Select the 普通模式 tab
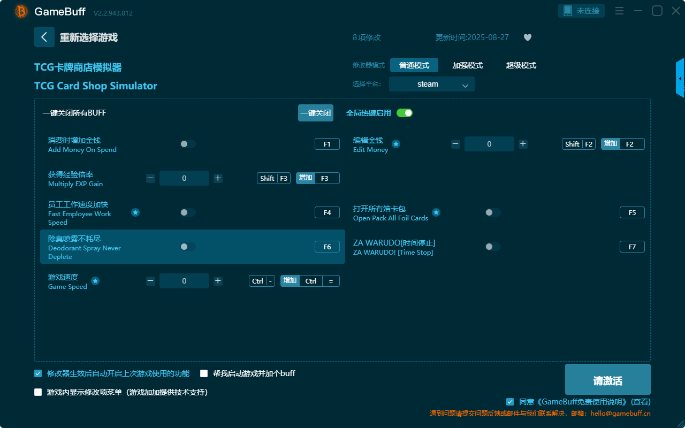The width and height of the screenshot is (685, 428). tap(414, 65)
